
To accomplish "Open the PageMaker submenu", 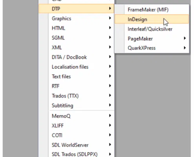I will (x=152, y=38).
